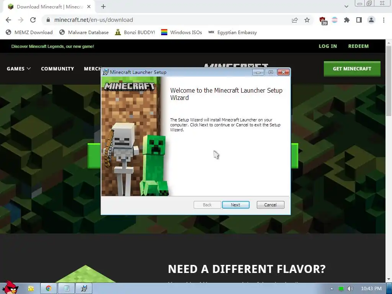Click Next in the Minecraft Launcher Setup wizard
Screen dimensions: 392x294
coord(235,205)
